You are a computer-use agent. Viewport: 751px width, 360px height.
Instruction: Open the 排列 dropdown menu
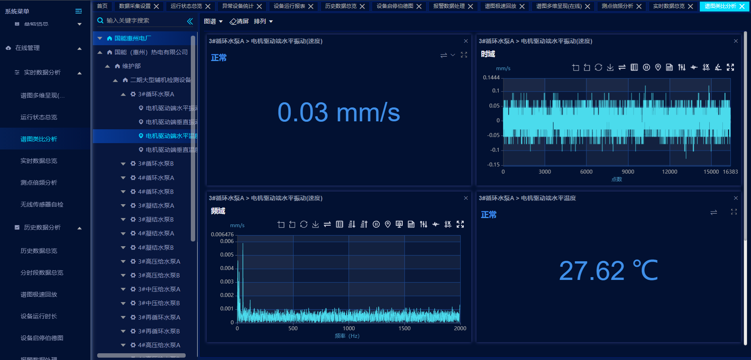(263, 21)
